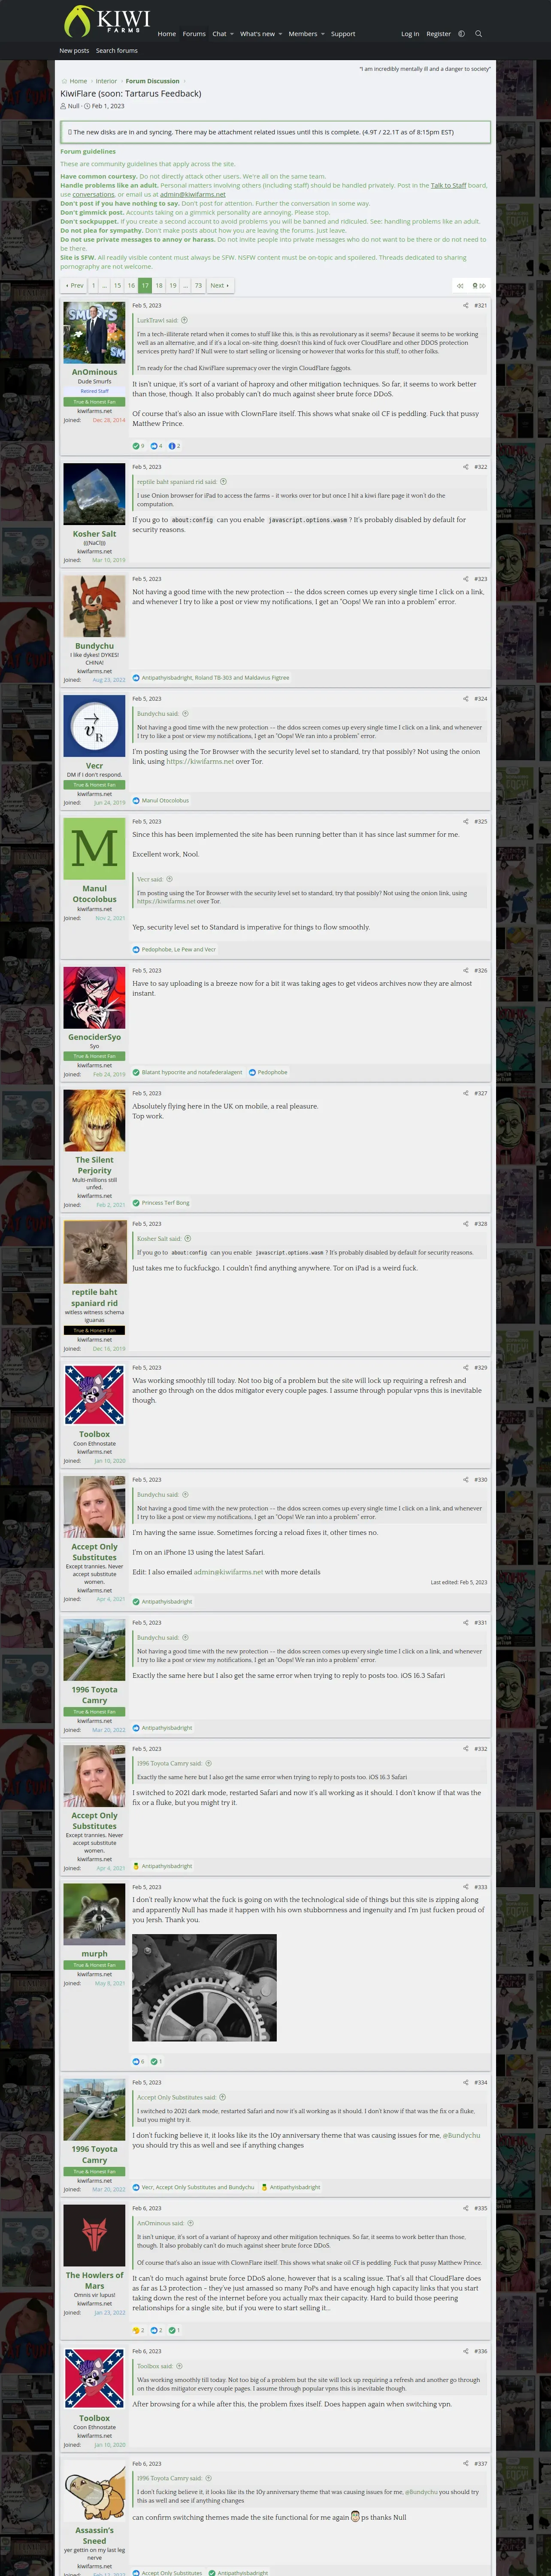
Task: Click the share icon on post #325
Action: (x=465, y=822)
